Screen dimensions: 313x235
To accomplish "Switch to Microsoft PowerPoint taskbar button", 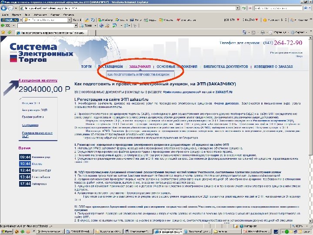I will click(x=257, y=232).
